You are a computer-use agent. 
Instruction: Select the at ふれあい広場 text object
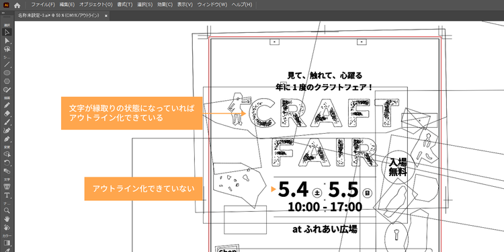point(325,229)
